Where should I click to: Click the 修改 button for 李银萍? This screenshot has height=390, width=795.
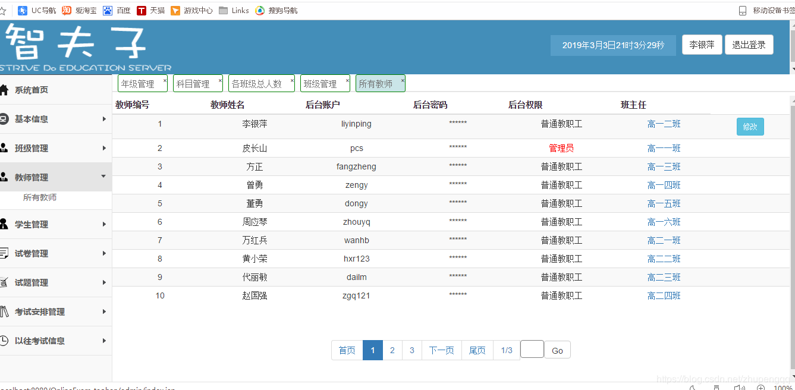point(750,127)
